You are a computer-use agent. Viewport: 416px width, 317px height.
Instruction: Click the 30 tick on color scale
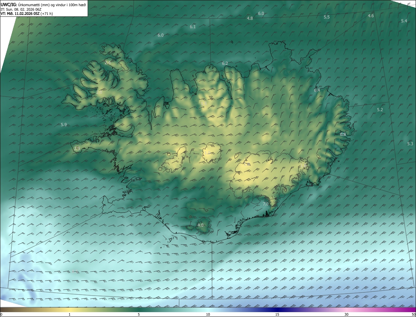(x=346, y=314)
